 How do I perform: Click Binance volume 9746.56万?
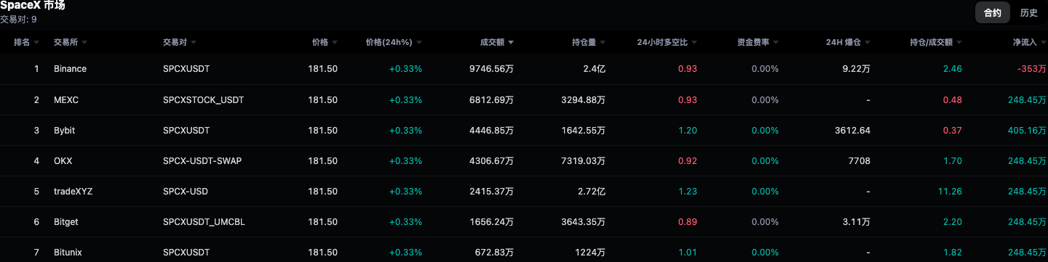[x=491, y=69]
